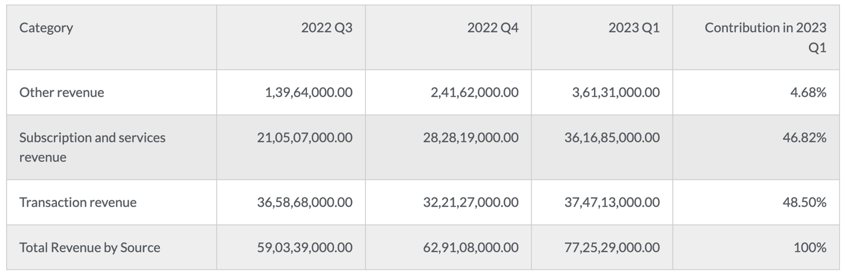847x273 pixels.
Task: Click the Category column header
Action: click(46, 28)
